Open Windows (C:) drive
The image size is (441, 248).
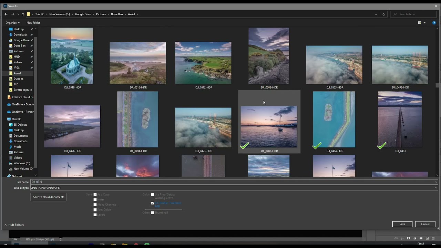[19, 163]
